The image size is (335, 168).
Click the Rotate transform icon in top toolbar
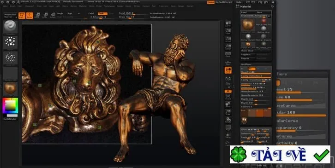[53, 15]
